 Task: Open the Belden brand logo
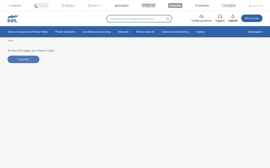pyautogui.click(x=68, y=6)
